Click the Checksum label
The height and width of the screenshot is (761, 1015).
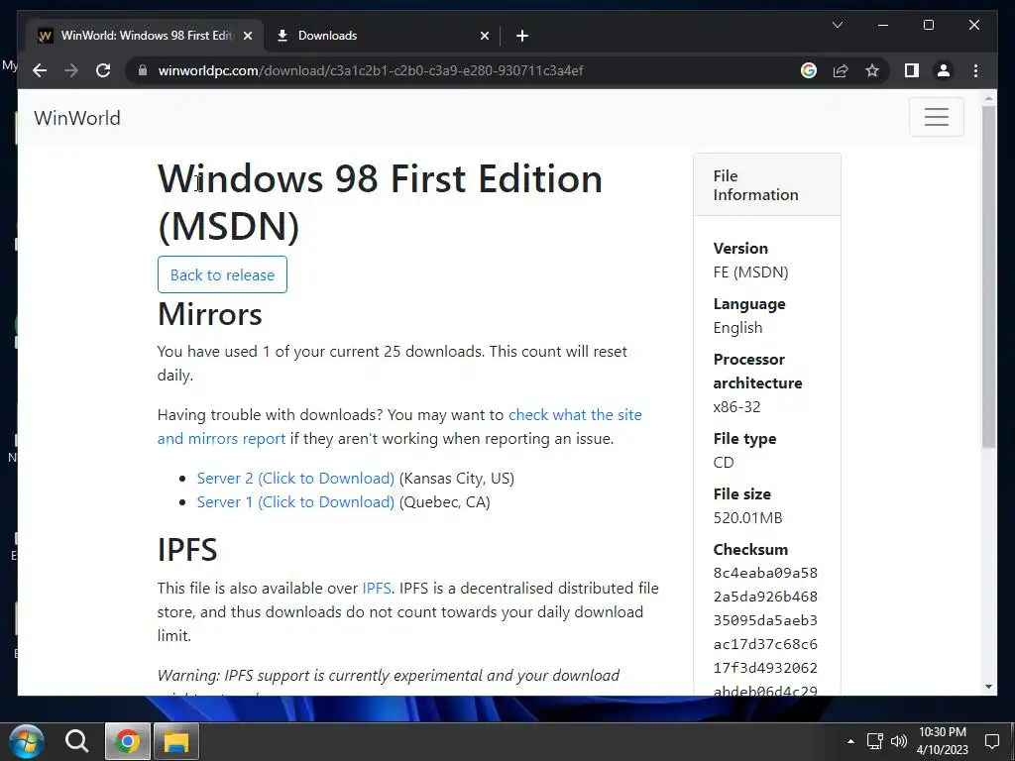(x=751, y=549)
